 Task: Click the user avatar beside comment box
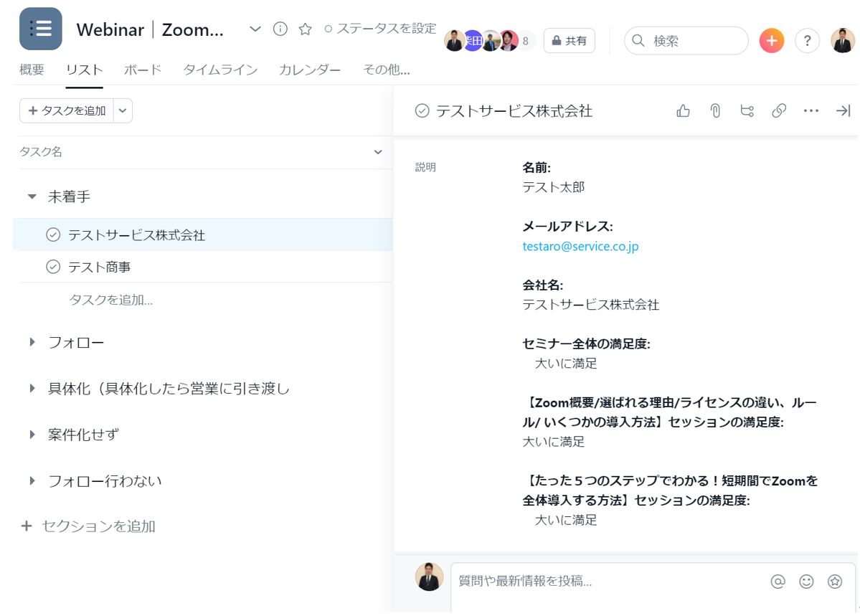[x=429, y=577]
